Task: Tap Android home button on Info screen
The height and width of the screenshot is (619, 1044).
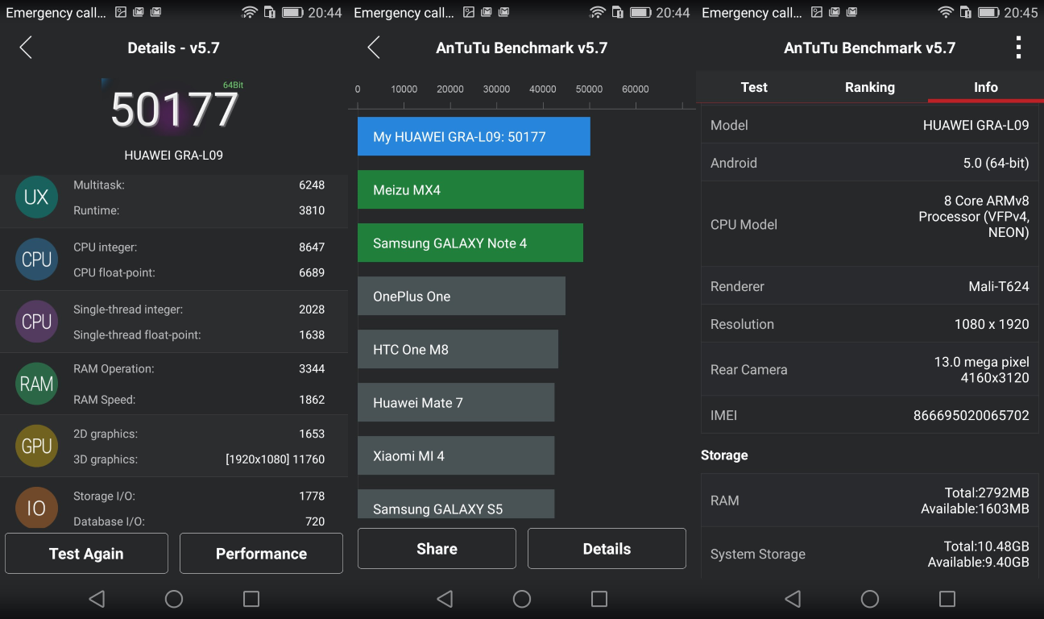Action: pyautogui.click(x=870, y=599)
